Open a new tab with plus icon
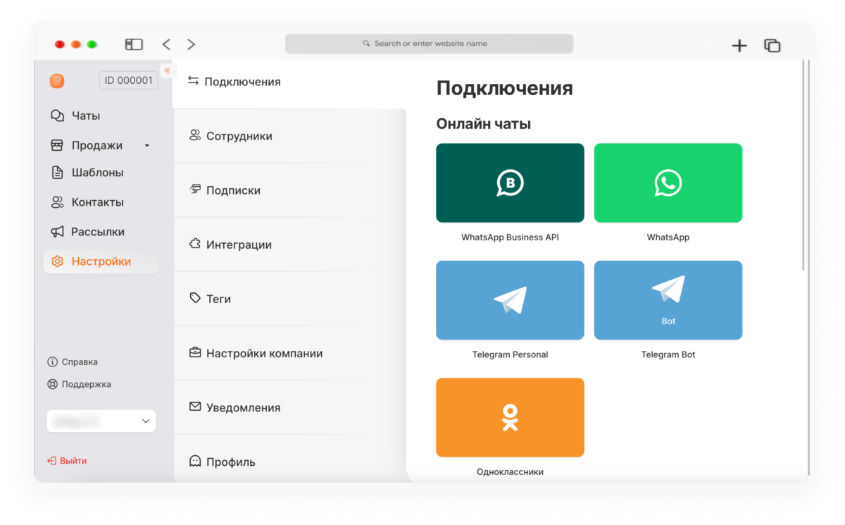This screenshot has width=845, height=525. pyautogui.click(x=739, y=46)
